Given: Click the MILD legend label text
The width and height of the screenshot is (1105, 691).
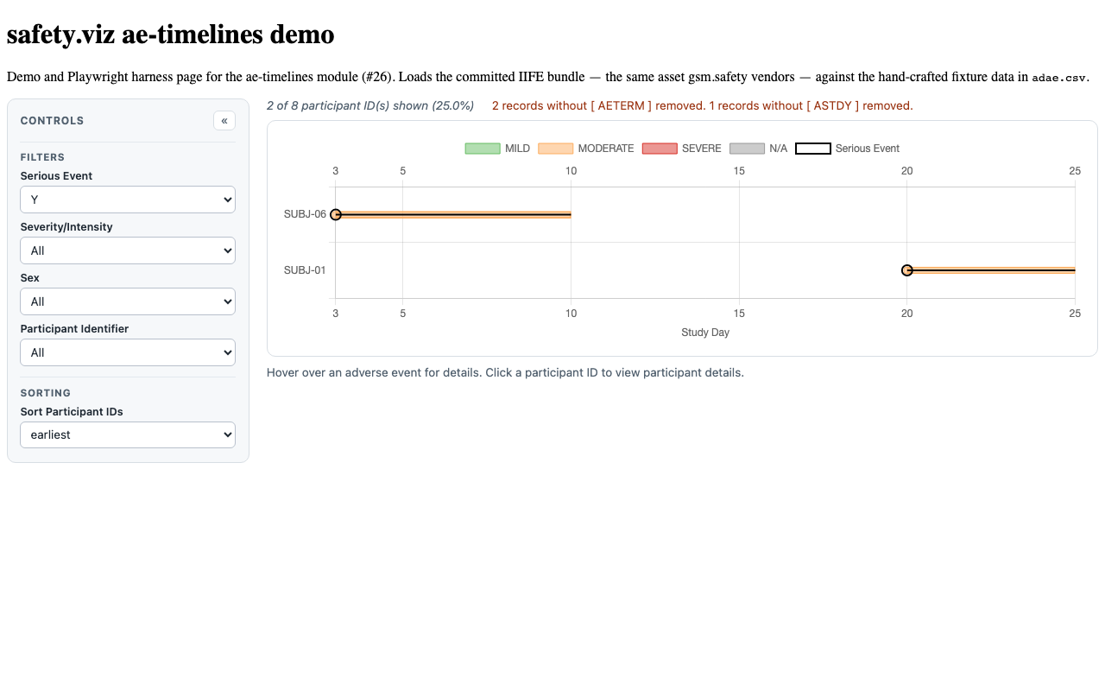Looking at the screenshot, I should [517, 149].
